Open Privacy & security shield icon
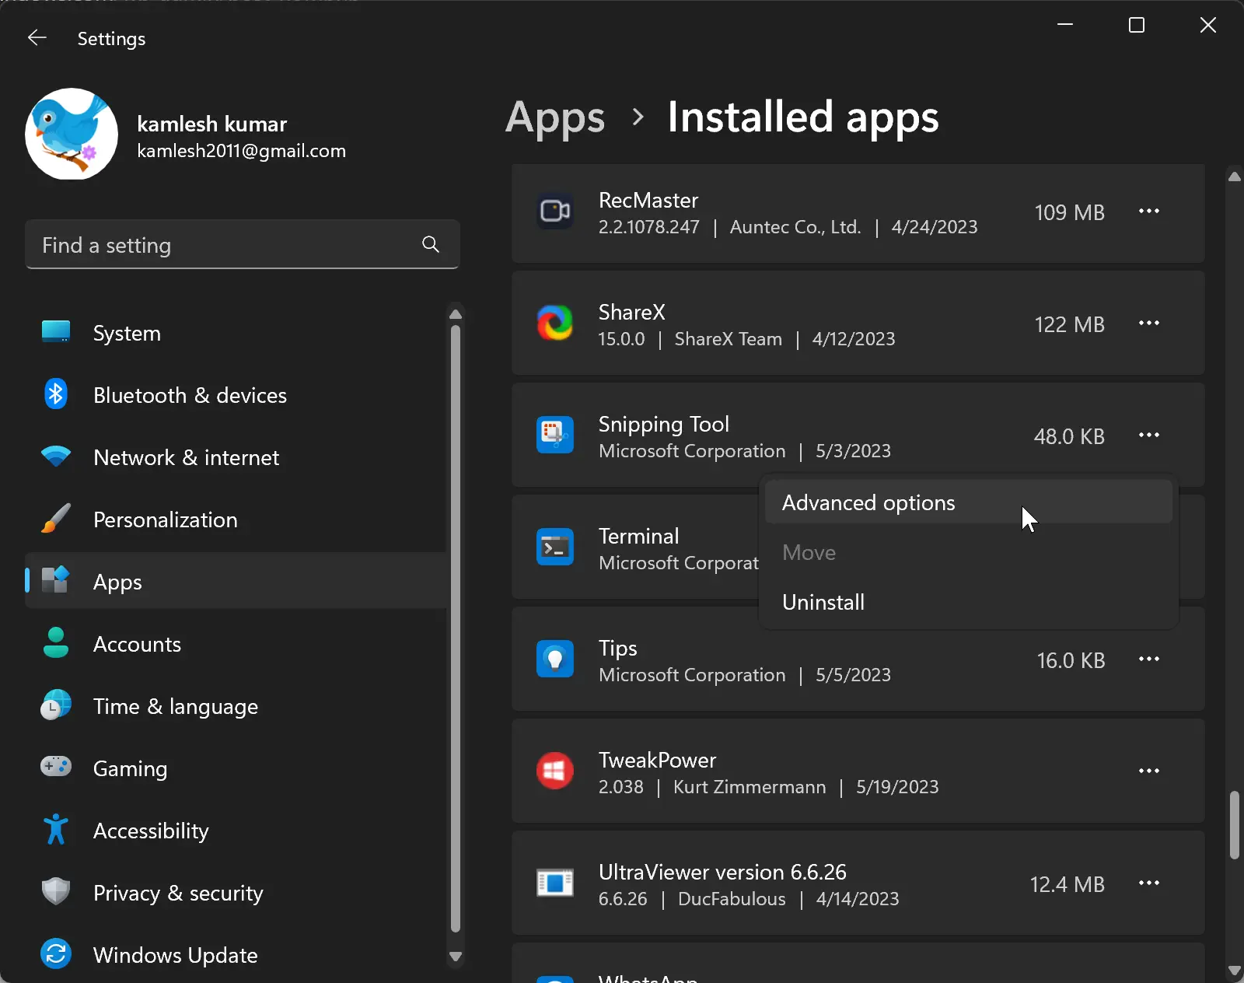 (55, 892)
